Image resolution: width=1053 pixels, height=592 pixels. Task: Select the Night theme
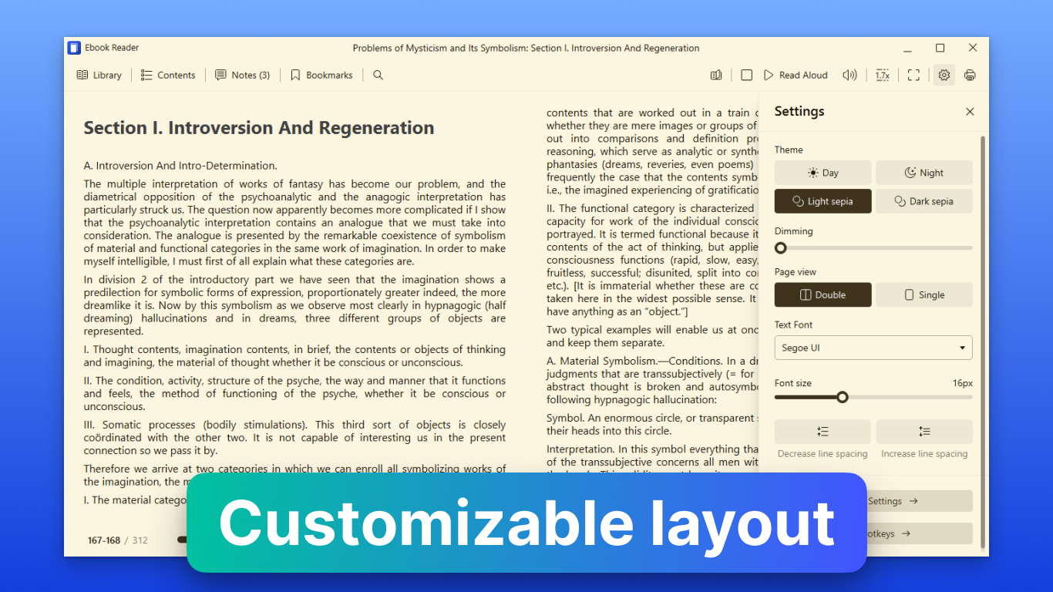click(x=923, y=173)
